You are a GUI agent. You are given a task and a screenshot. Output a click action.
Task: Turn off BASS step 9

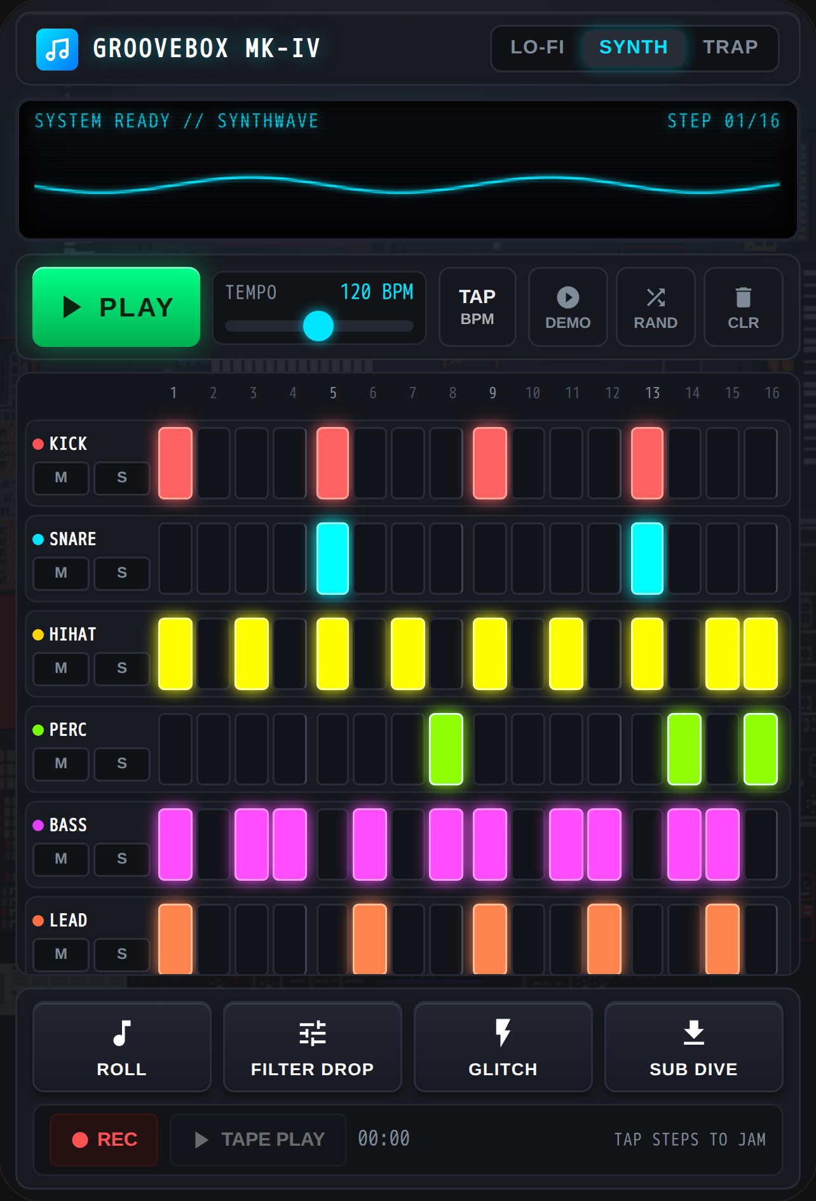490,845
